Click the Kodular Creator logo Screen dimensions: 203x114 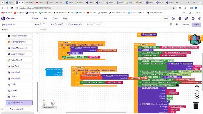pos(3,19)
